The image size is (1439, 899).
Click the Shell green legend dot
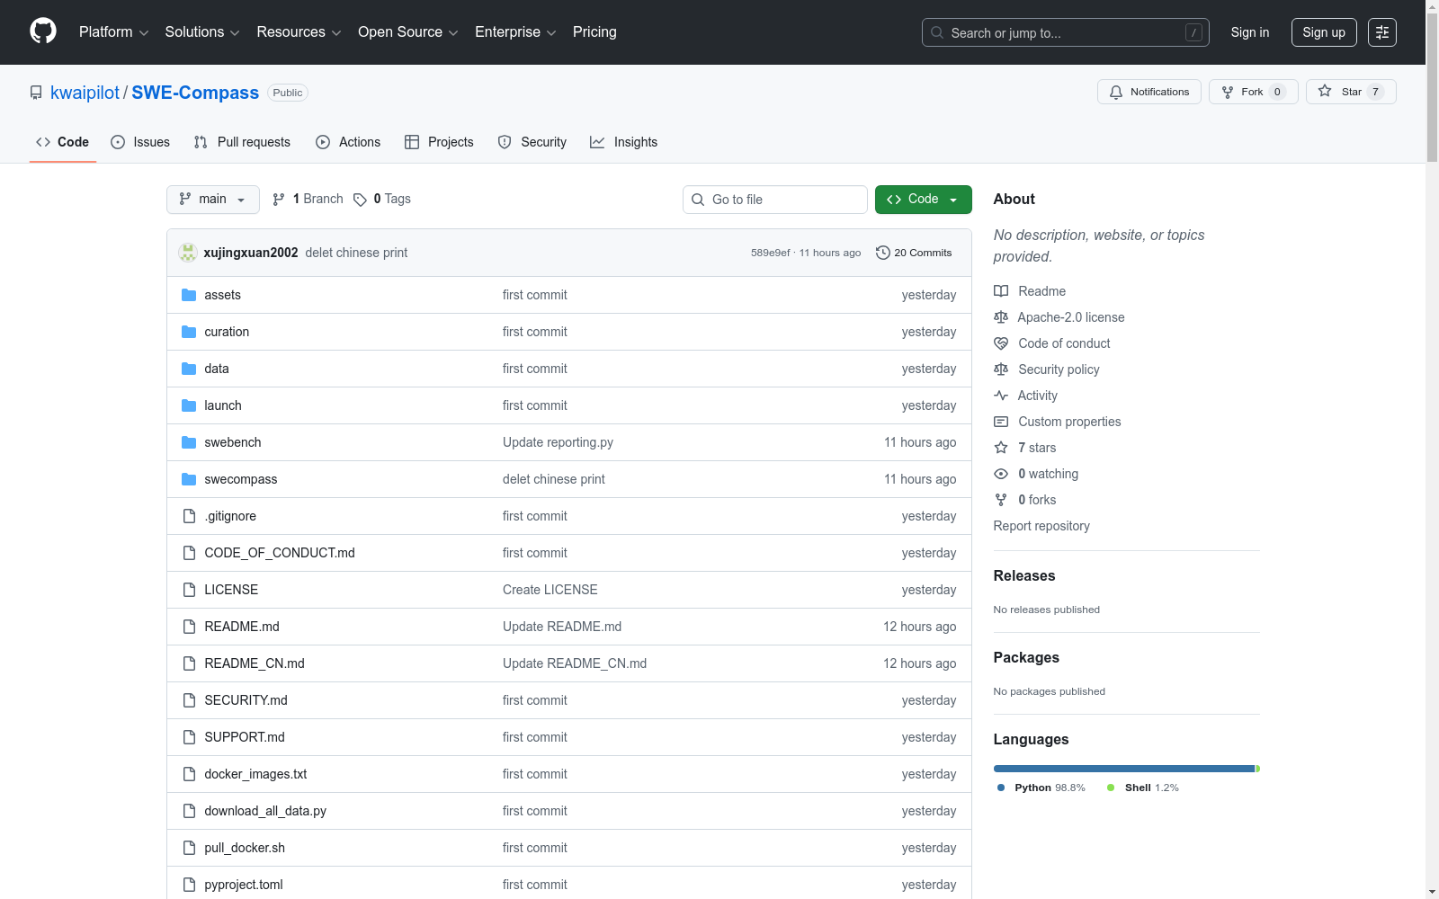coord(1111,788)
